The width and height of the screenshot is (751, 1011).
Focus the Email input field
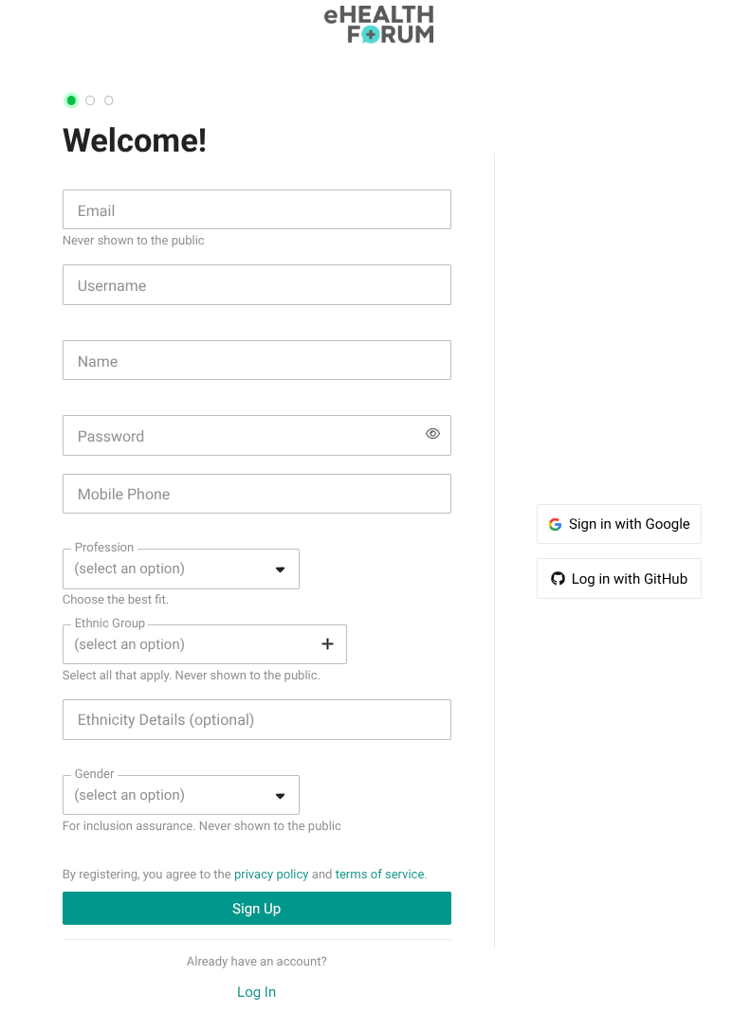(256, 210)
